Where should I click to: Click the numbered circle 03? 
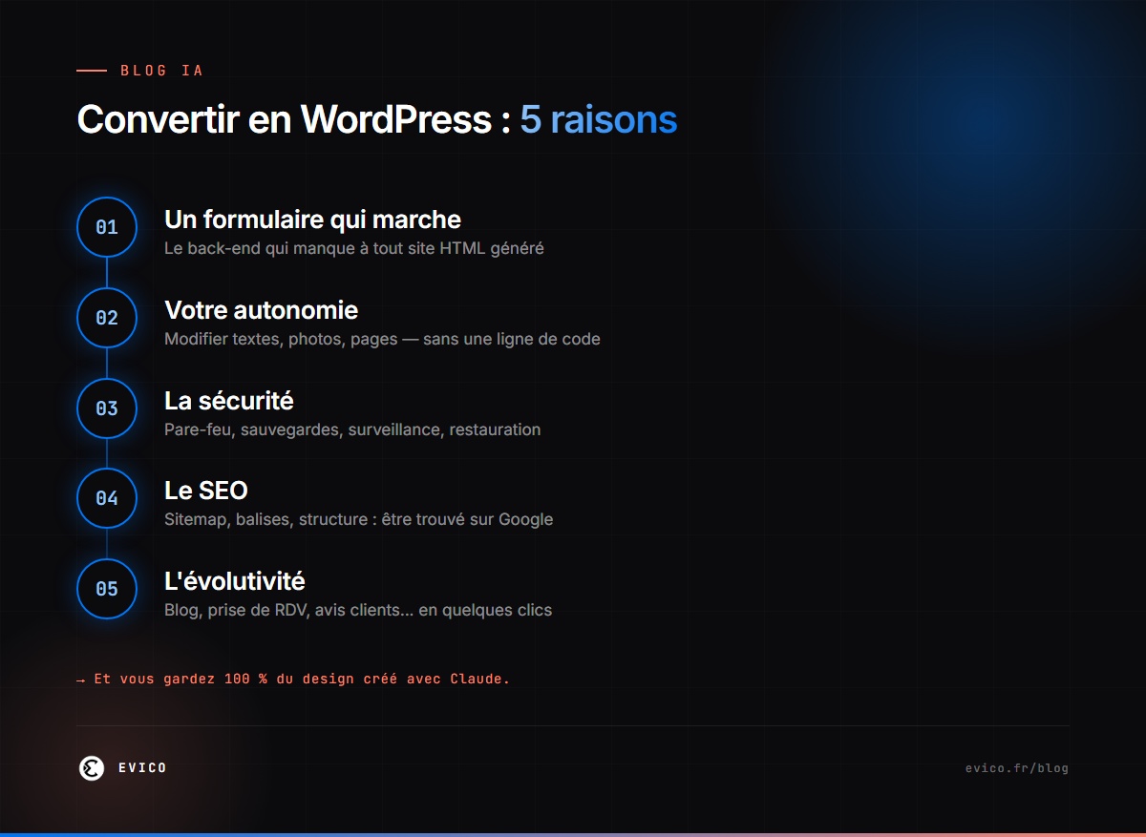[107, 408]
